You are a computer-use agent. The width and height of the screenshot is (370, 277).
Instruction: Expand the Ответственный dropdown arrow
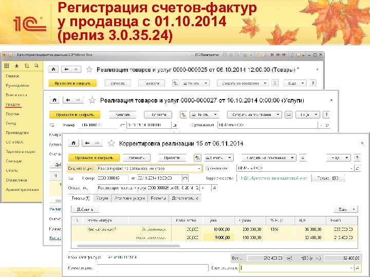pos(352,268)
